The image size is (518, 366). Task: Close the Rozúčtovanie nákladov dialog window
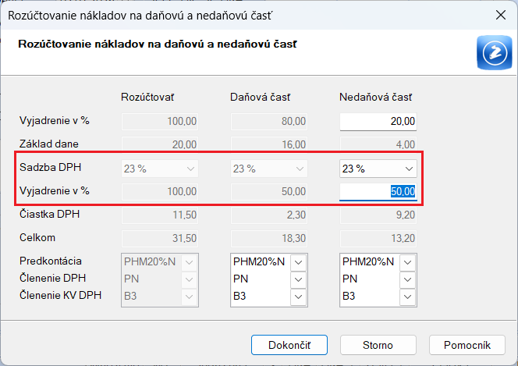[x=499, y=14]
